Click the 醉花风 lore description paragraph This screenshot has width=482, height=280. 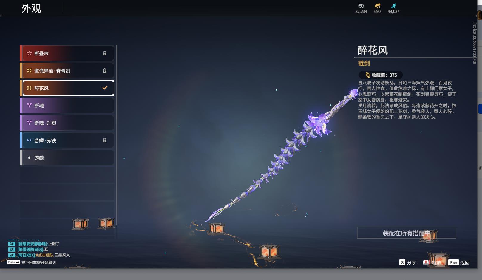coord(407,100)
